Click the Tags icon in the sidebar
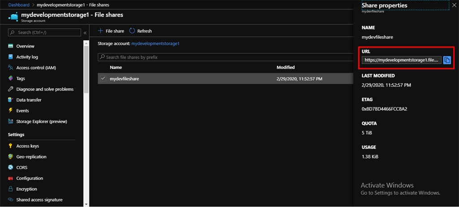459x207 pixels. tap(11, 78)
